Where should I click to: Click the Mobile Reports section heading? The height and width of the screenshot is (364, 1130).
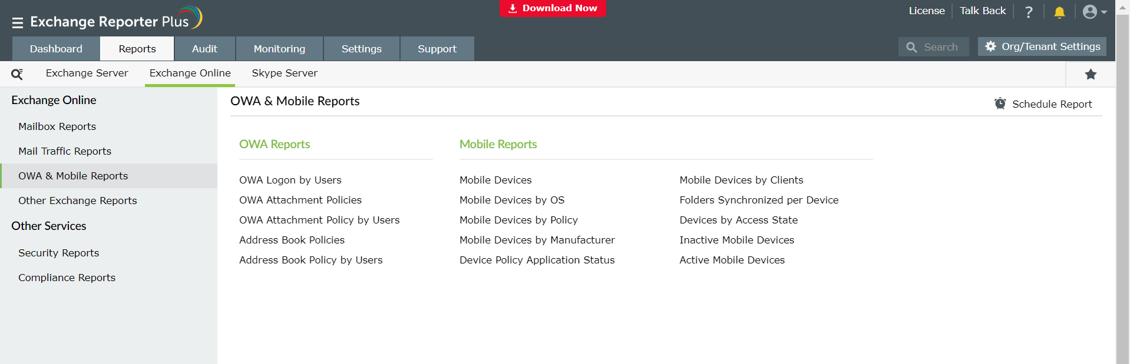pos(498,144)
